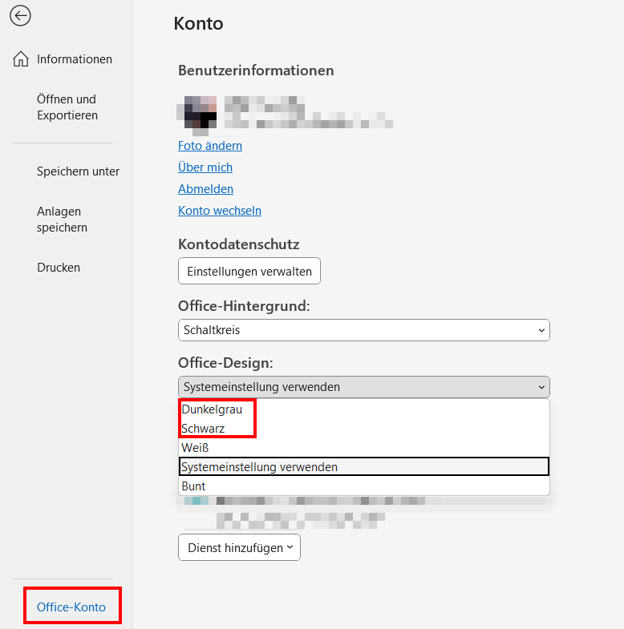Screen dimensions: 624x629
Task: Collapse the Office-Design dropdown
Action: (364, 387)
